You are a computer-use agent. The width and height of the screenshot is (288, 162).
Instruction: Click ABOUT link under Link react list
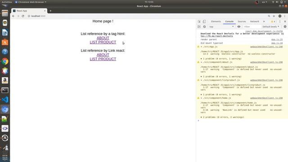point(103,55)
